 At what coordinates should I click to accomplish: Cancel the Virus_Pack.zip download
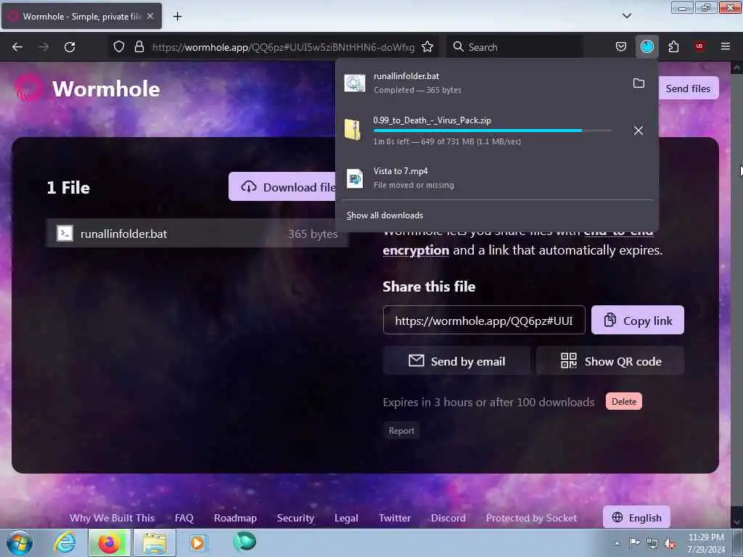[x=639, y=131]
